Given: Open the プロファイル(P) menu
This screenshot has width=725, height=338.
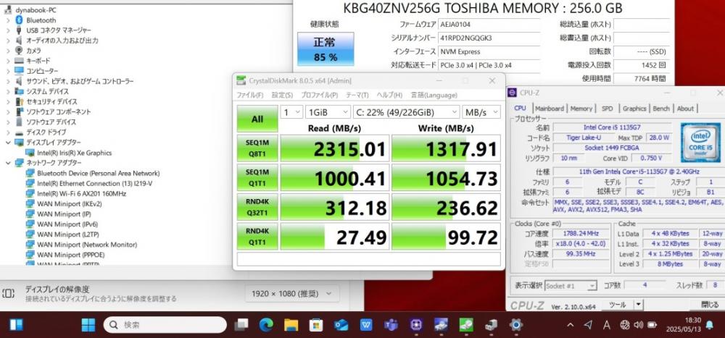Looking at the screenshot, I should [x=319, y=95].
